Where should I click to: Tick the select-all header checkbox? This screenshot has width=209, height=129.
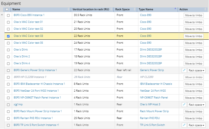click(x=7, y=9)
